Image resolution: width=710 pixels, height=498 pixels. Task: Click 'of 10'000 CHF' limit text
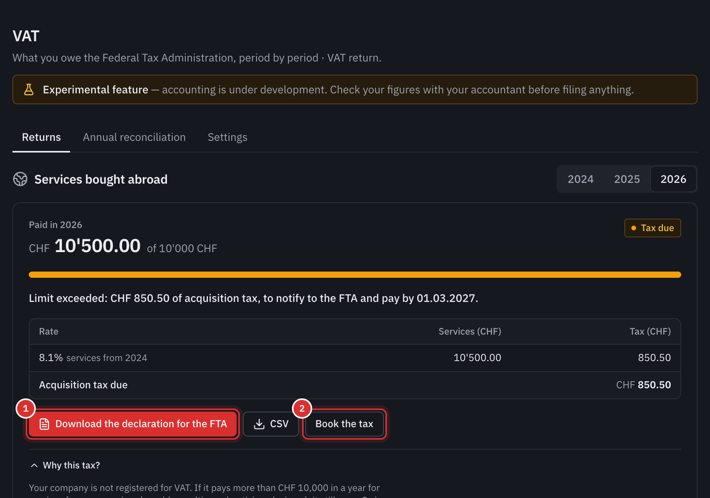pos(182,248)
